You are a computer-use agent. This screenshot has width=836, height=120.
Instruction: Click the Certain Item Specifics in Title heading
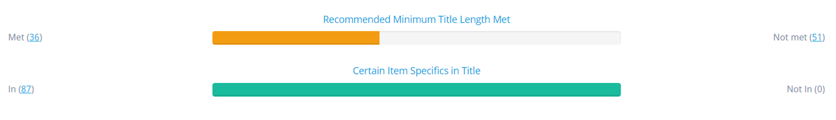pos(416,71)
